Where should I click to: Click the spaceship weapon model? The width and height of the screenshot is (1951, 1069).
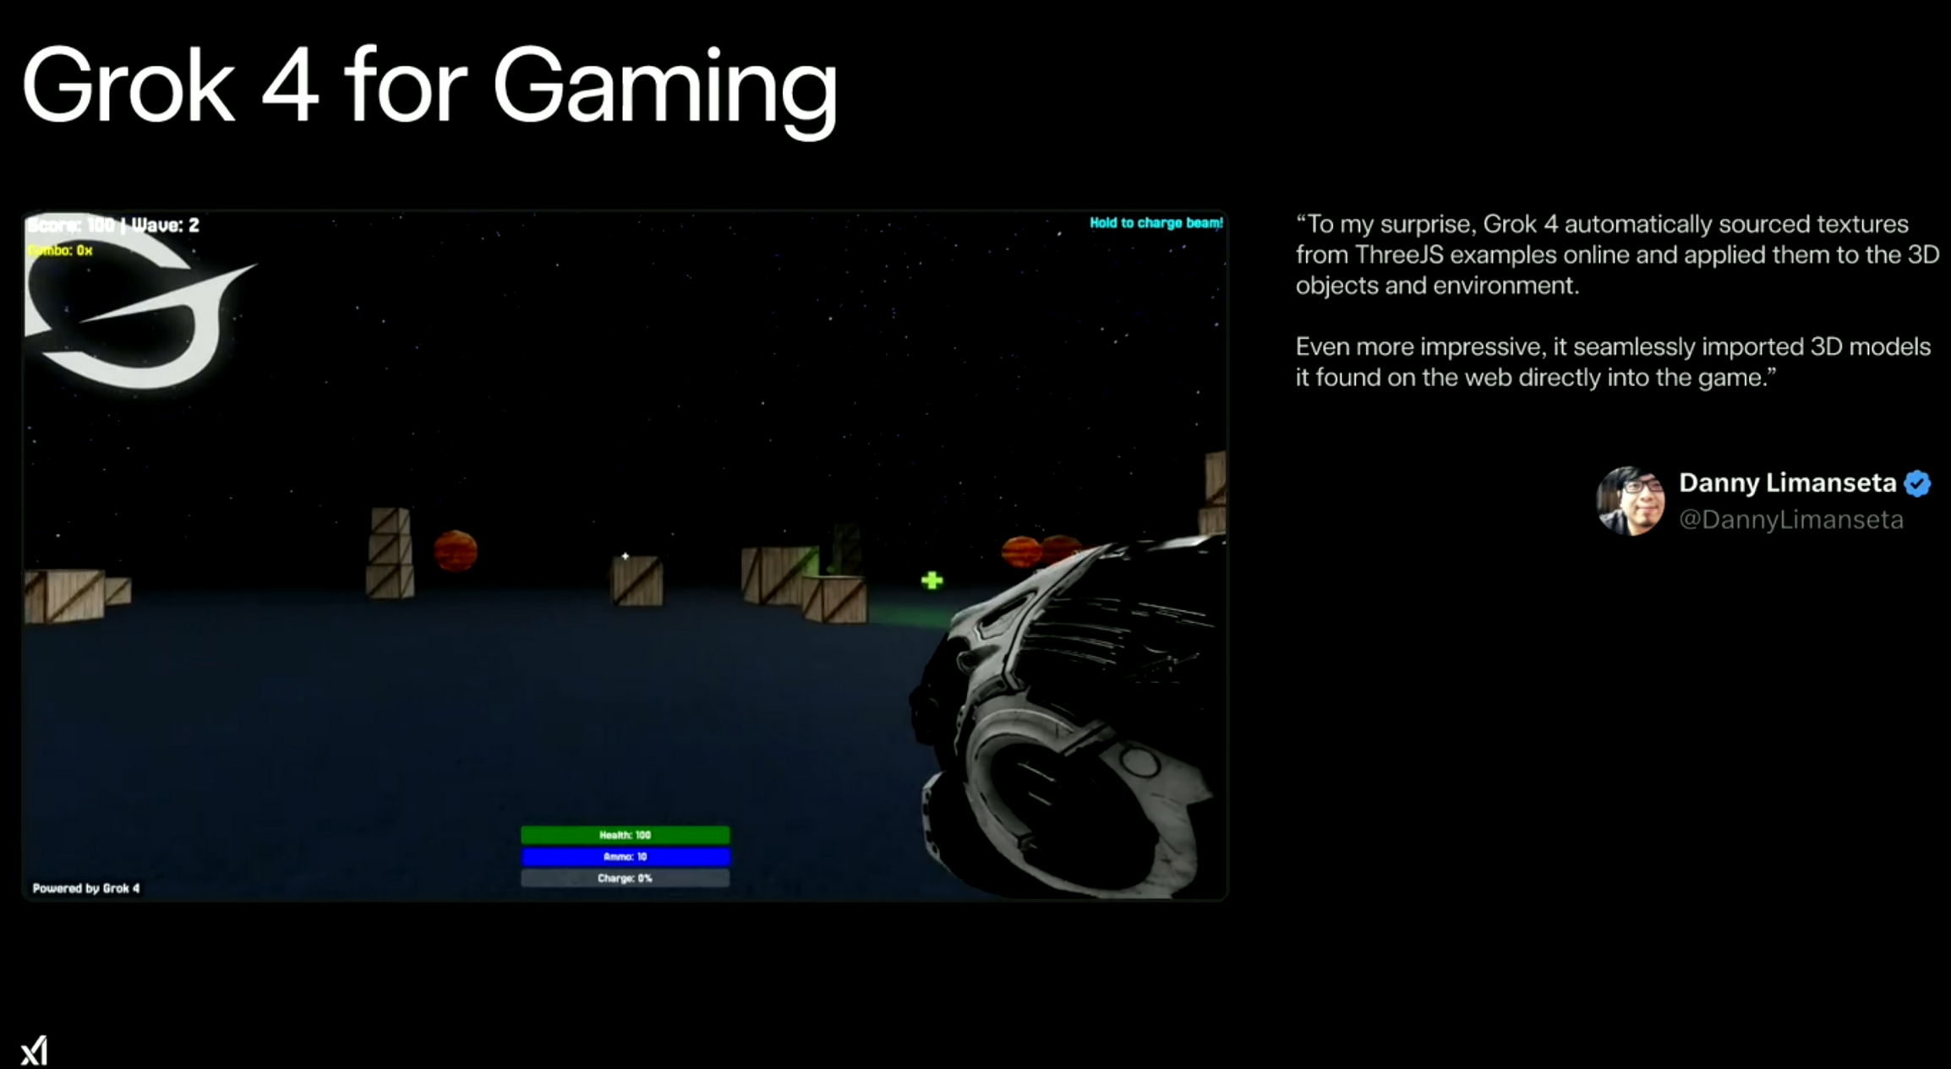1069,717
